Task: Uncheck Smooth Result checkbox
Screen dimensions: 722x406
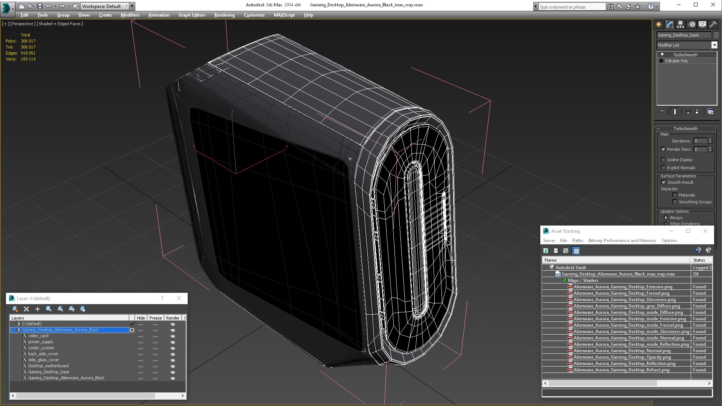Action: coord(663,182)
